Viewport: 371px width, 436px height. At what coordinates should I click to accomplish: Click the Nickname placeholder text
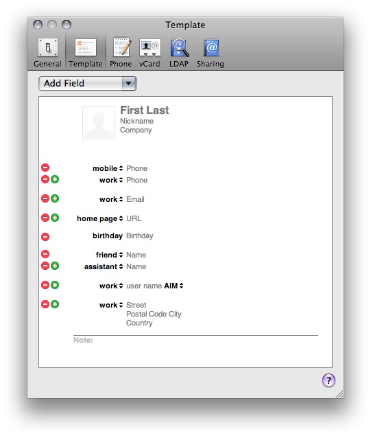click(136, 121)
